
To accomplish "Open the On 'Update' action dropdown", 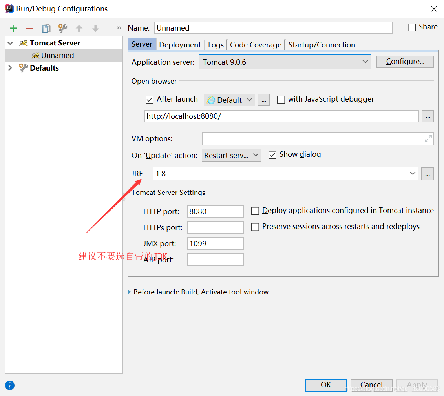I will [x=231, y=155].
